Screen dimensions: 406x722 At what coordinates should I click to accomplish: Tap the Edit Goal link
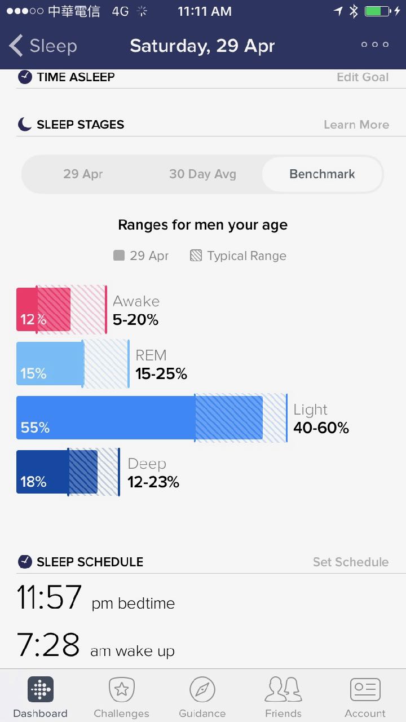[363, 77]
